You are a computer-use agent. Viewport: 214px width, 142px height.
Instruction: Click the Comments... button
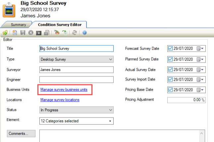coord(22,133)
